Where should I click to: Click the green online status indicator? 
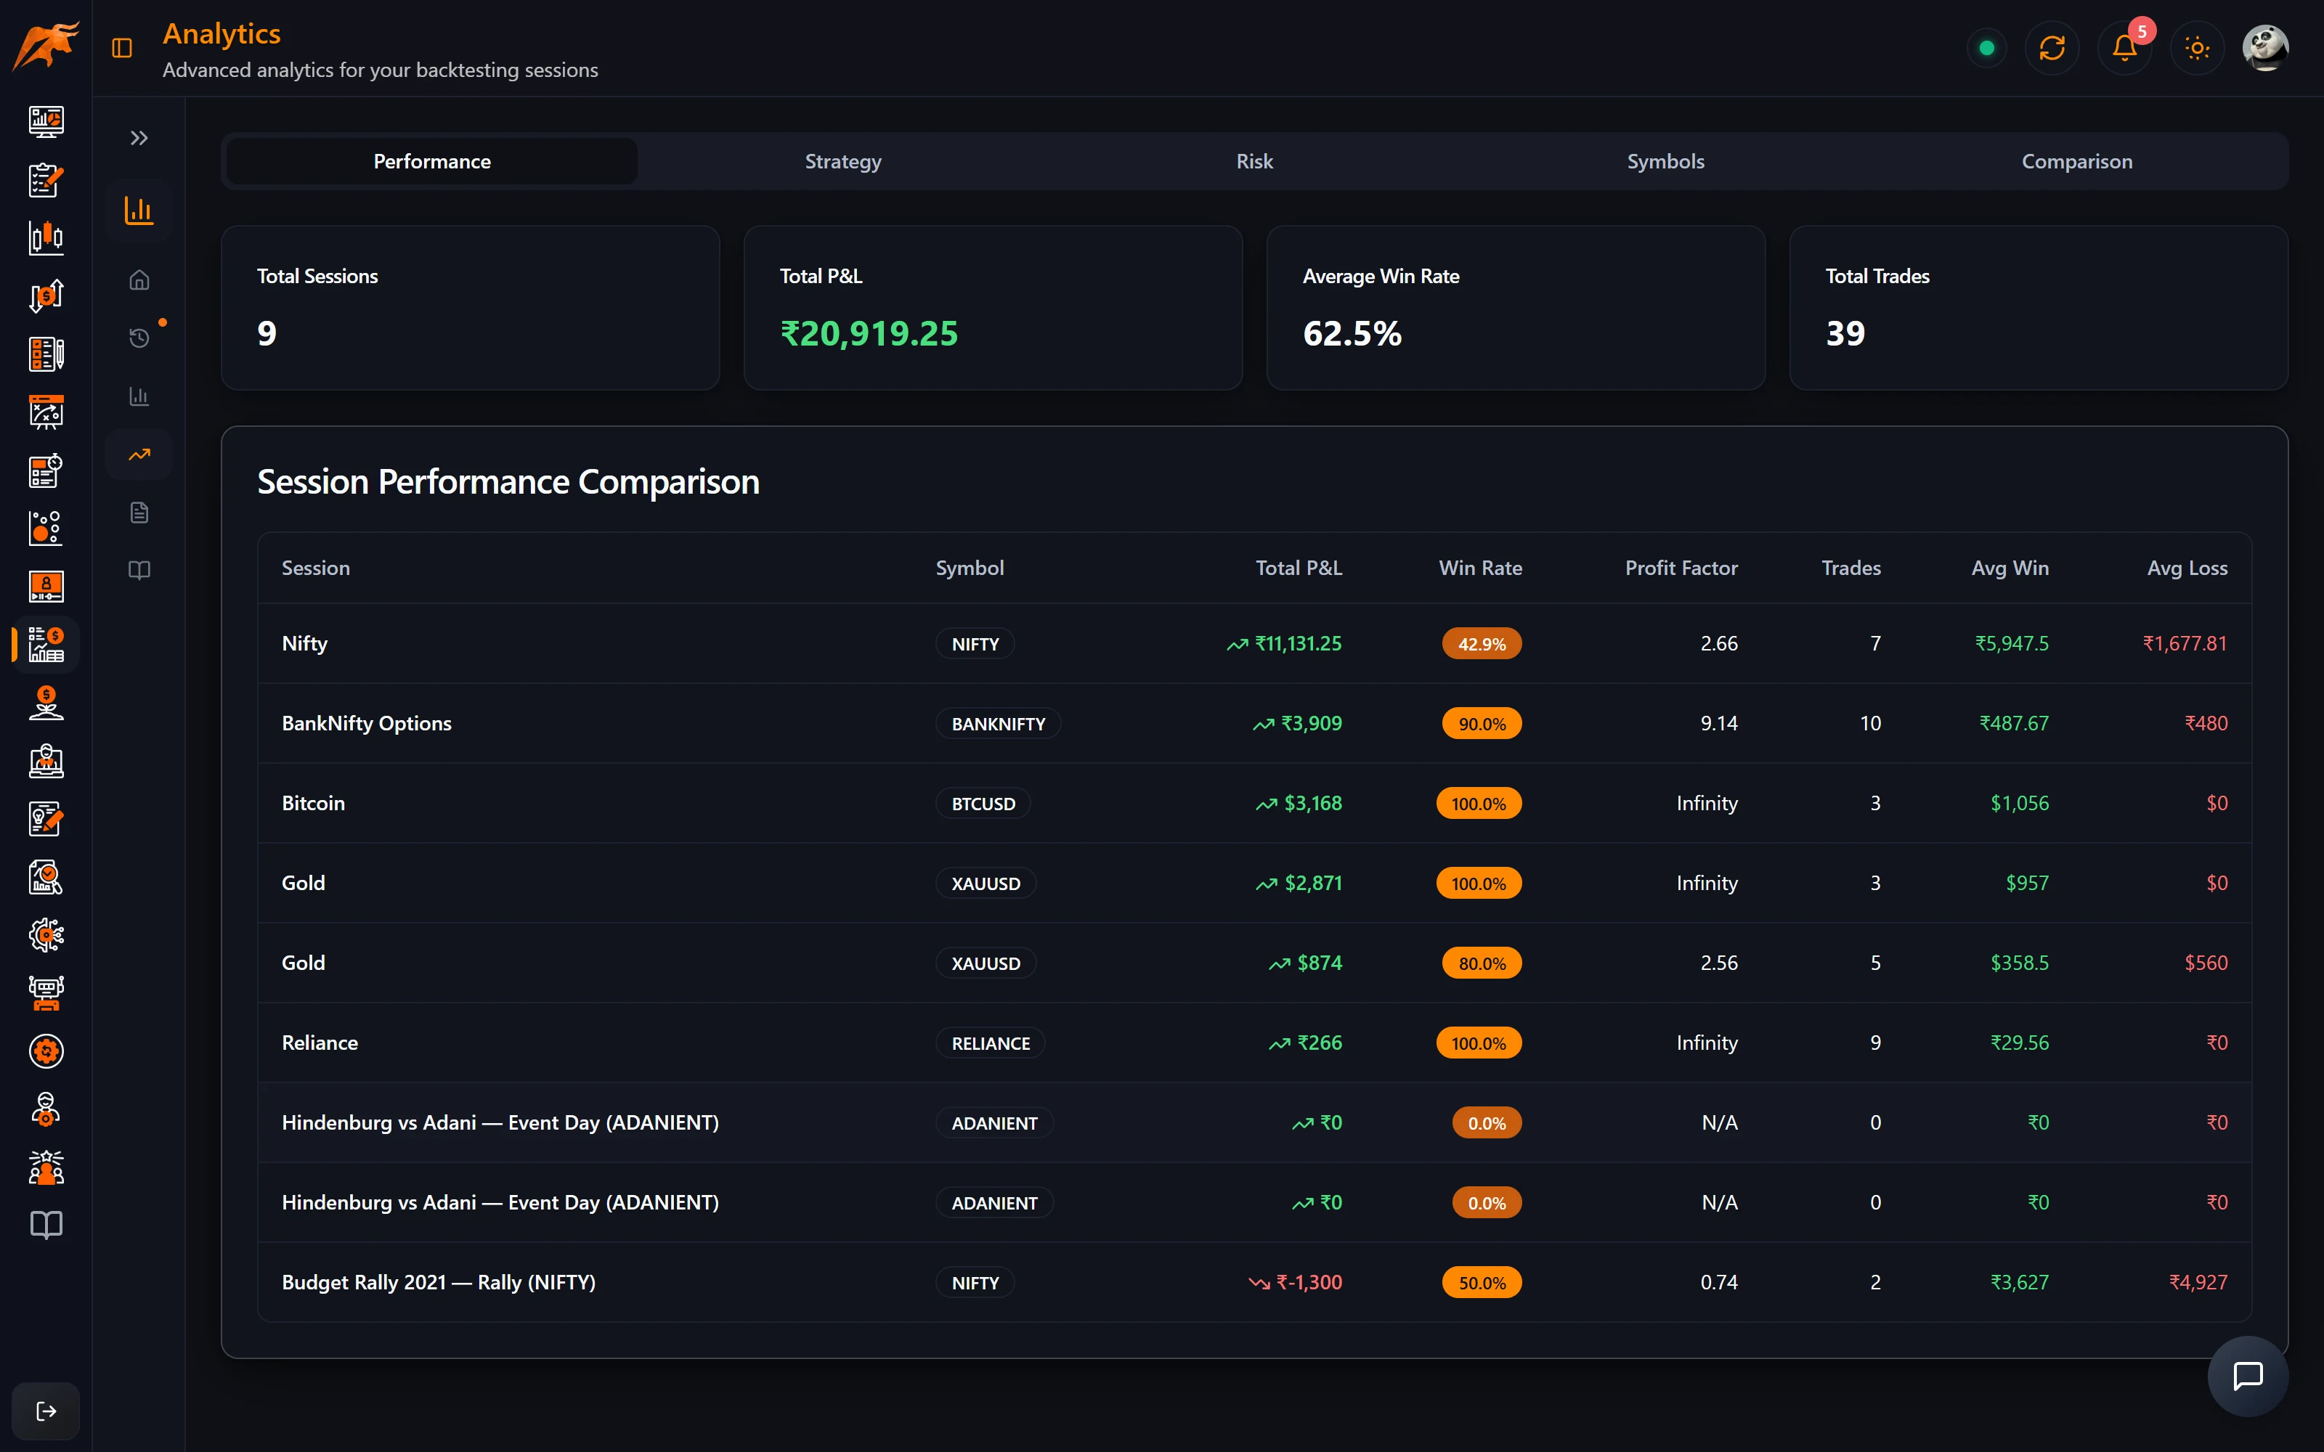[1987, 48]
